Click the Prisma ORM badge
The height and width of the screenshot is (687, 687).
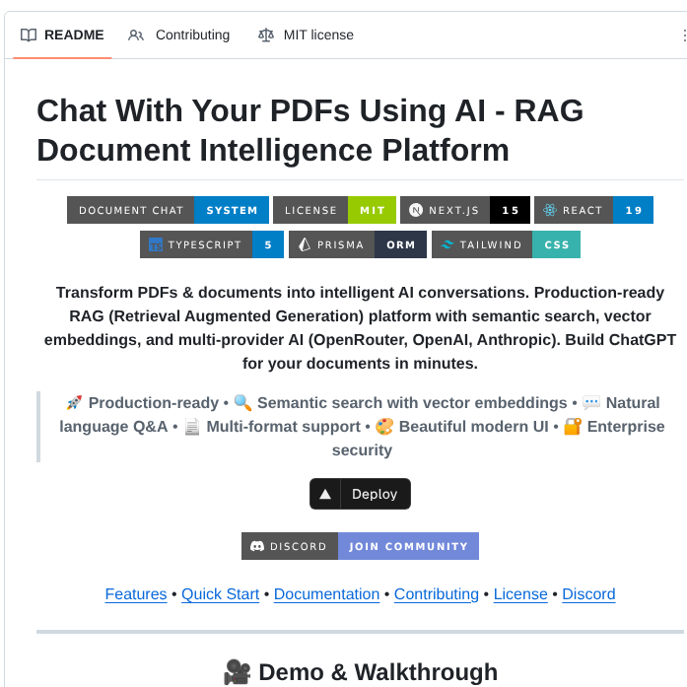(358, 244)
